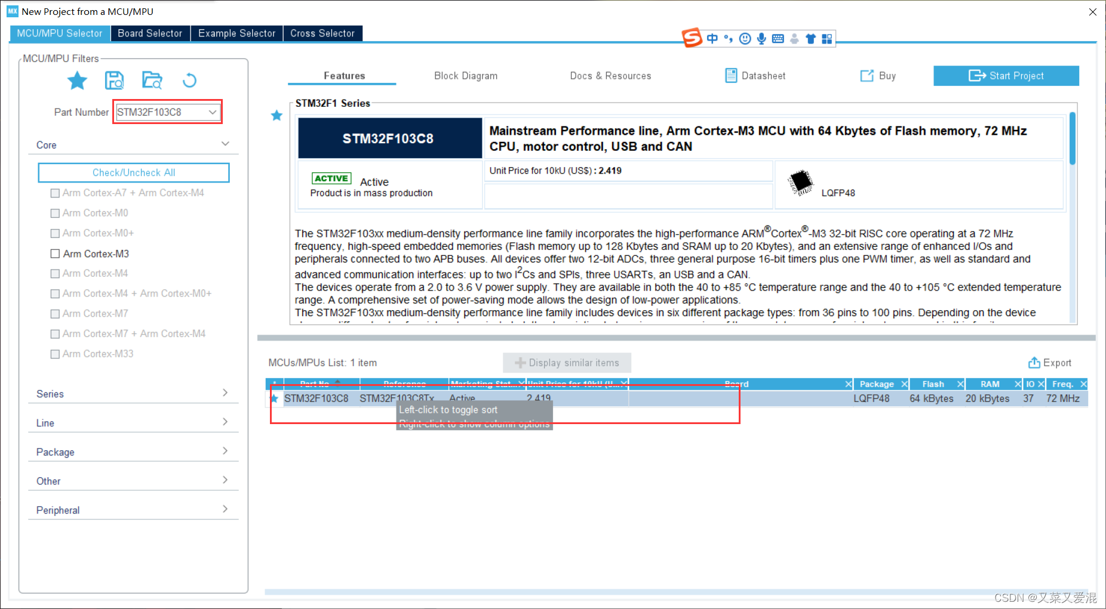Open the Block Diagram tab

click(x=466, y=76)
